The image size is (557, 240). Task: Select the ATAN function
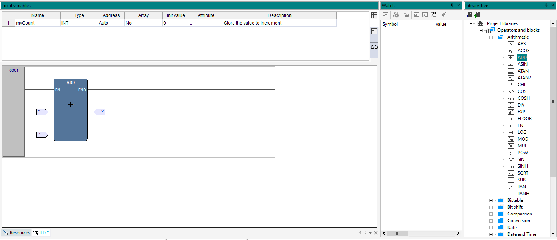pyautogui.click(x=523, y=71)
